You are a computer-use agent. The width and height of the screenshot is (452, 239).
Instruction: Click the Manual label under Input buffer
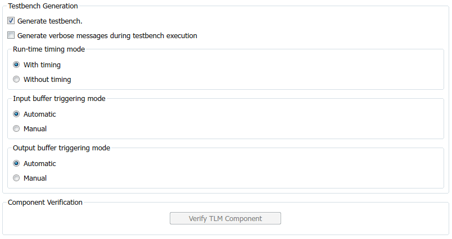[x=35, y=129]
